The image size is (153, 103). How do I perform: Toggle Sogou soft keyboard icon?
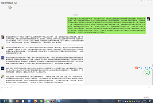pyautogui.click(x=145, y=68)
